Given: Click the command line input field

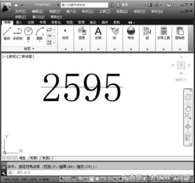Looking at the screenshot, I should pyautogui.click(x=101, y=173).
